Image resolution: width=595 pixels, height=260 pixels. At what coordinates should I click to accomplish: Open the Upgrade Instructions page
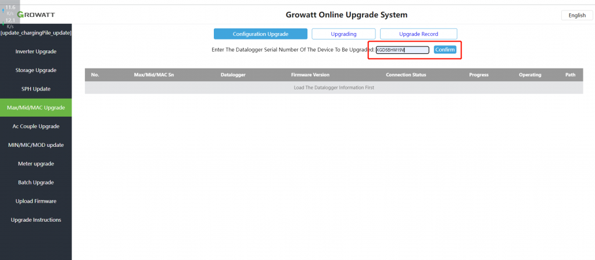[x=35, y=220]
